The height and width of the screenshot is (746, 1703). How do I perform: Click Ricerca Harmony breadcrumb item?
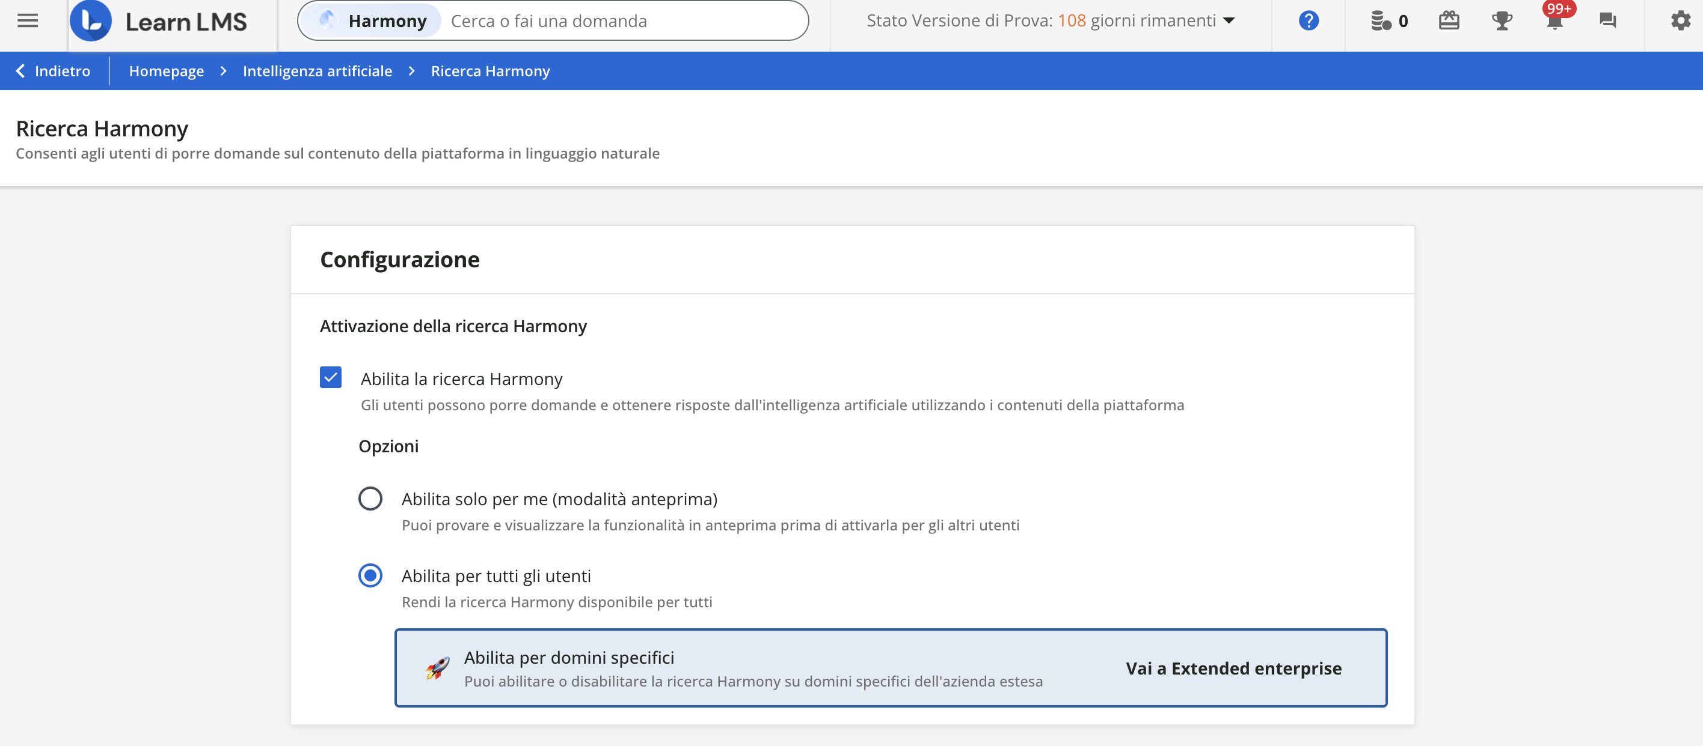tap(490, 71)
